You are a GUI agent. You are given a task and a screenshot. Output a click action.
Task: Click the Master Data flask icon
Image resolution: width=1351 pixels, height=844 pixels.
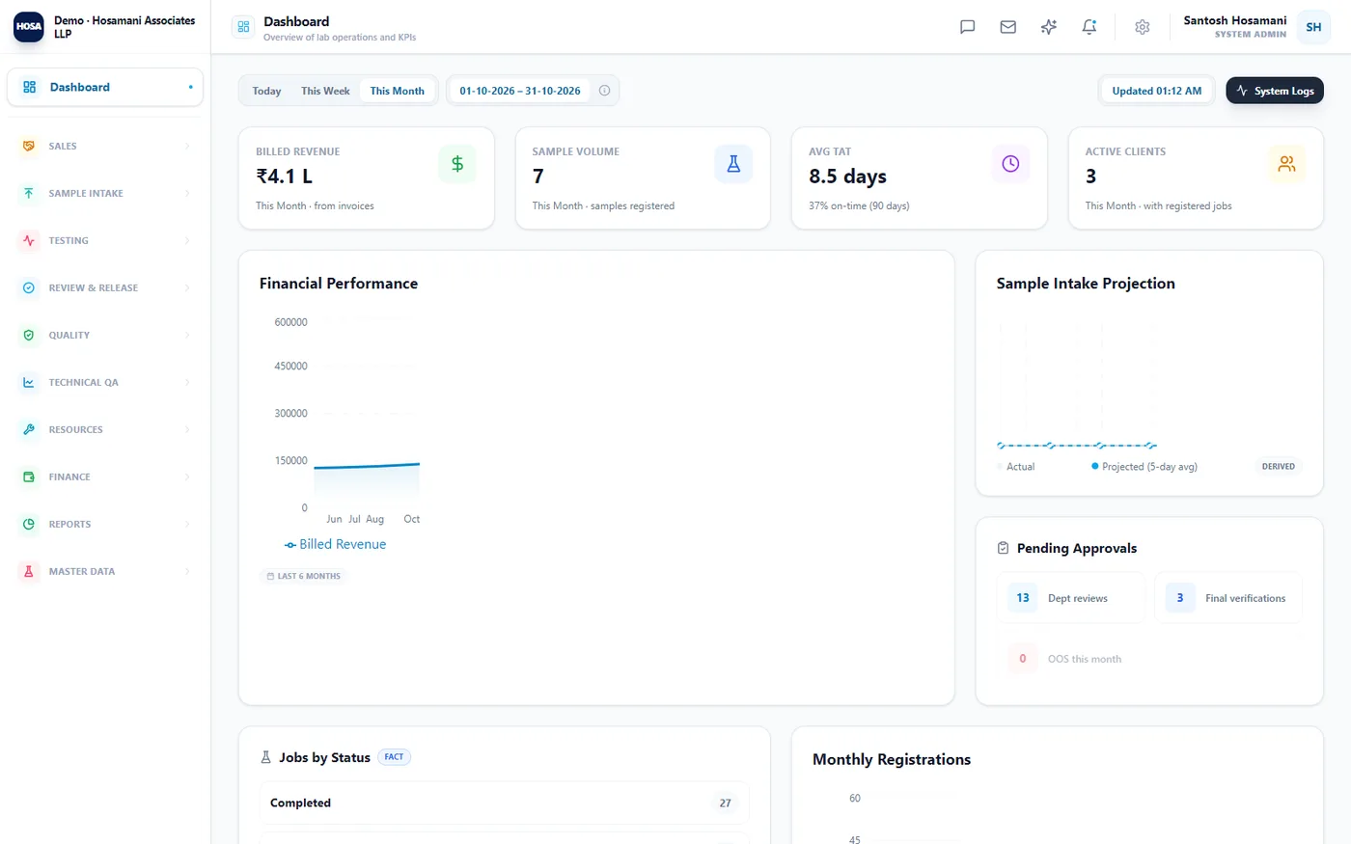(29, 571)
